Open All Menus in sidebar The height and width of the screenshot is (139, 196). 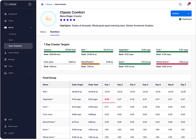click(x=12, y=34)
